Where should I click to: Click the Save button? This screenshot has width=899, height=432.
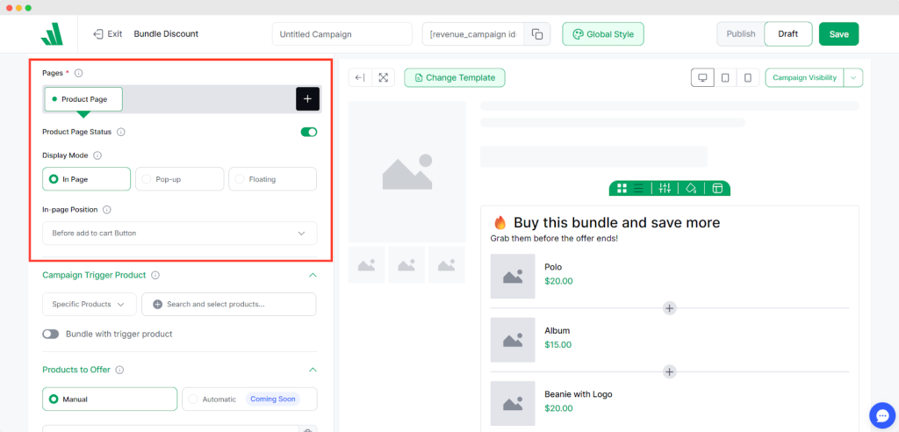[x=838, y=34]
